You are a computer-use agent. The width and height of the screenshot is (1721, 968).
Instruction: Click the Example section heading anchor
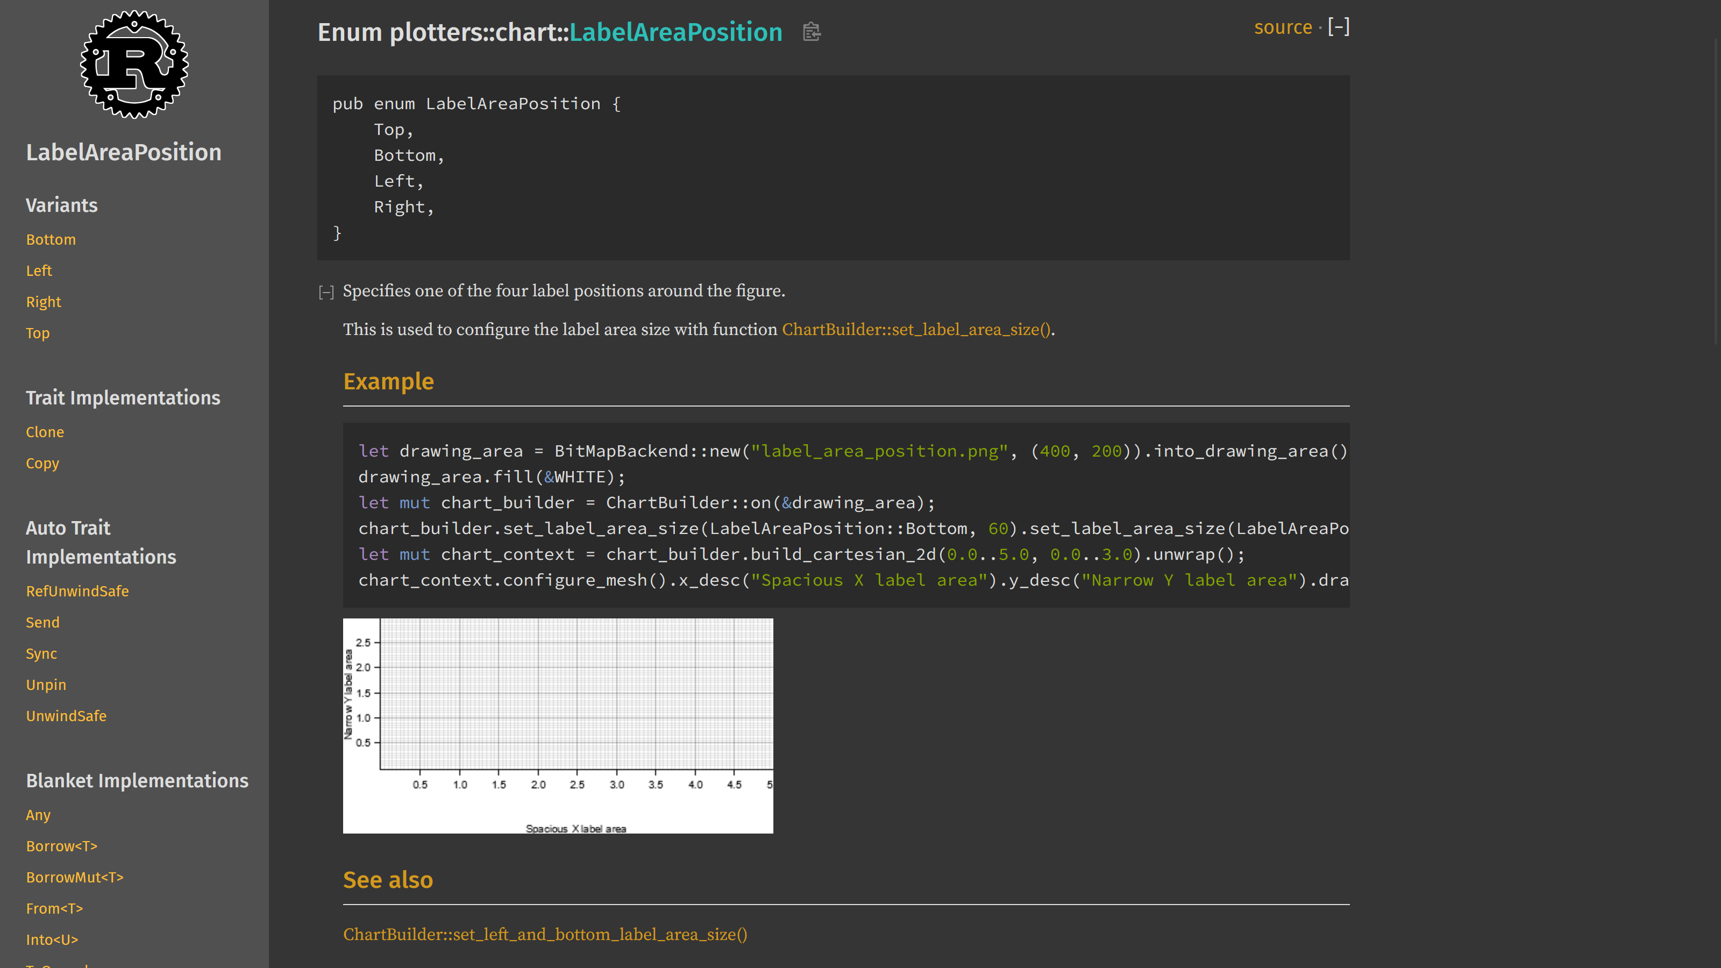(388, 381)
